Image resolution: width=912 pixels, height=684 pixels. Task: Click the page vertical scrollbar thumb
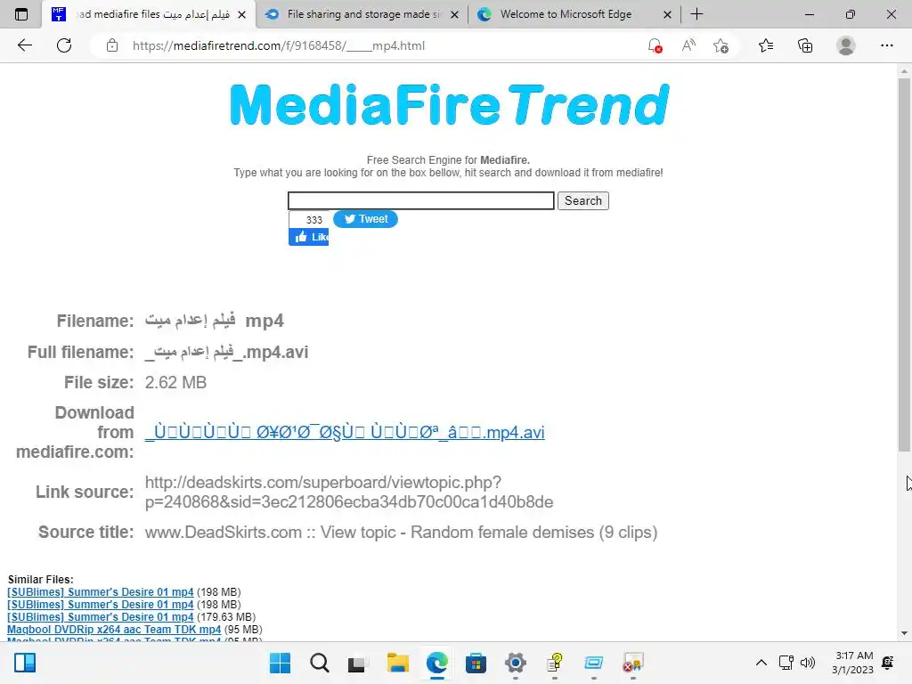pos(904,265)
